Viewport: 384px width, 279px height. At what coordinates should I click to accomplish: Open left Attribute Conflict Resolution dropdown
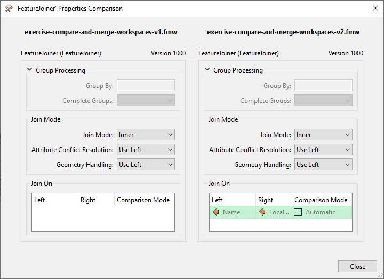[146, 150]
